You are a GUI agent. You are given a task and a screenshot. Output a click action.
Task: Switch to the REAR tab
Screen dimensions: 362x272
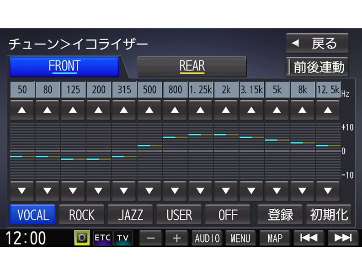[x=192, y=67]
